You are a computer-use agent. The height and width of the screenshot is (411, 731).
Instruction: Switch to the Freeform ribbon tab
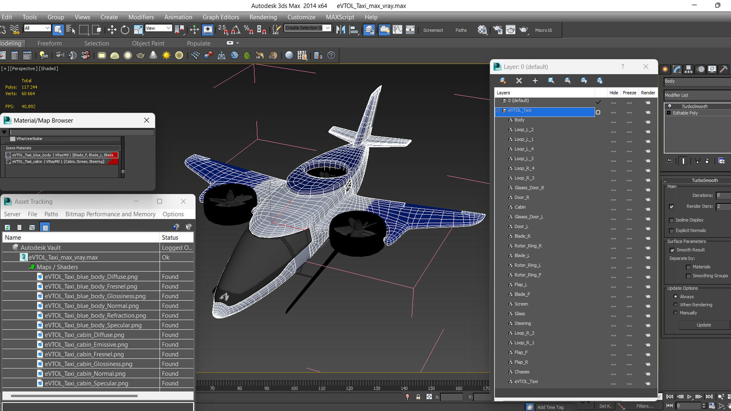pyautogui.click(x=49, y=43)
